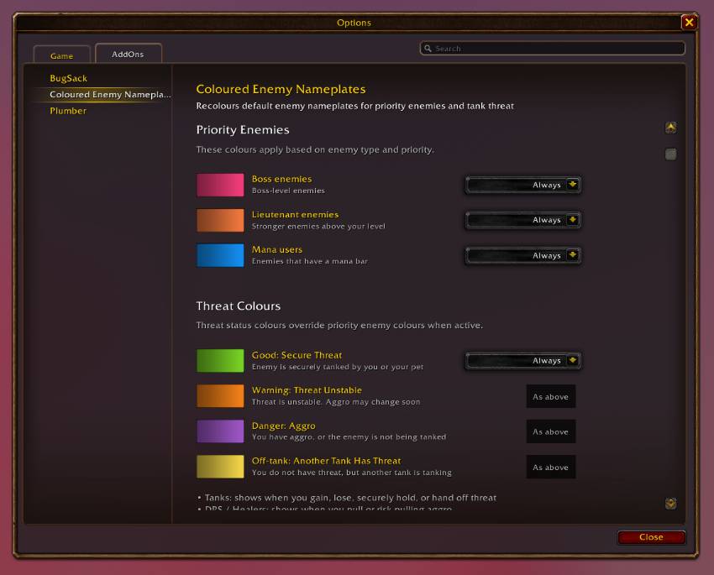Pick the Warning: Threat Unstable orange swatch

pyautogui.click(x=220, y=395)
